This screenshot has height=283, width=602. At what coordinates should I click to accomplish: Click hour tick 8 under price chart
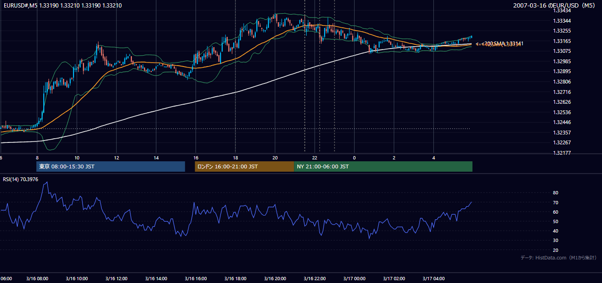37,158
